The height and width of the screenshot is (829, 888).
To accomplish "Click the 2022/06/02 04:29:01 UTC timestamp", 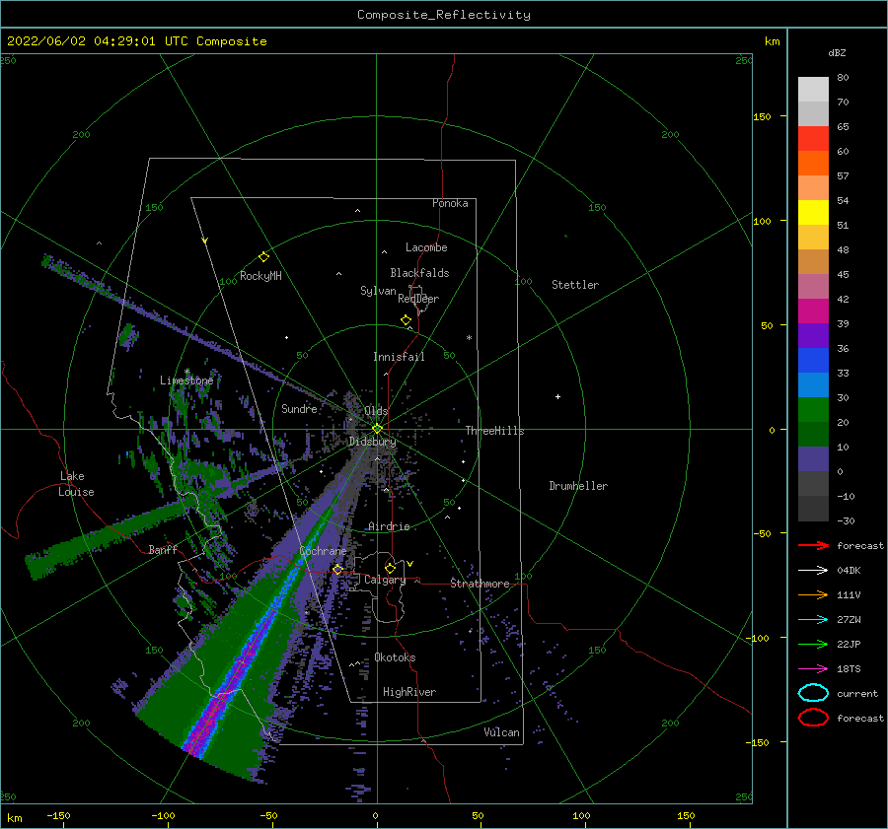I will pyautogui.click(x=86, y=41).
